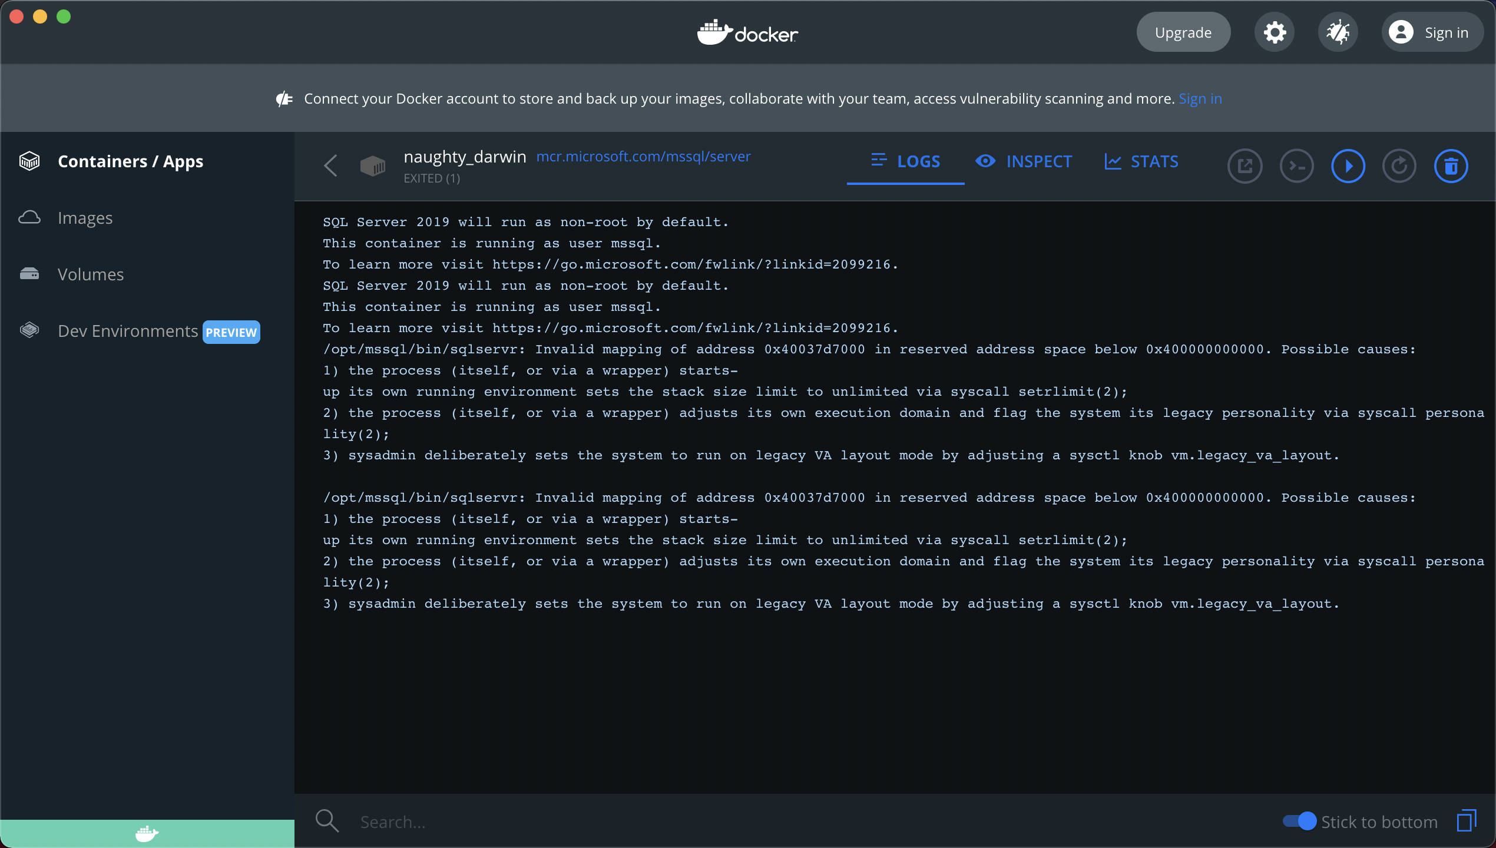1496x848 pixels.
Task: Go back using the left chevron arrow
Action: (330, 166)
